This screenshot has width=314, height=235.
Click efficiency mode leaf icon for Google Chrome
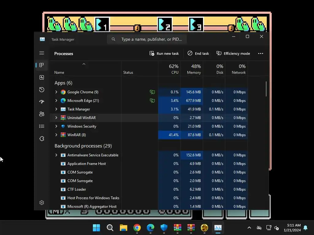point(152,92)
